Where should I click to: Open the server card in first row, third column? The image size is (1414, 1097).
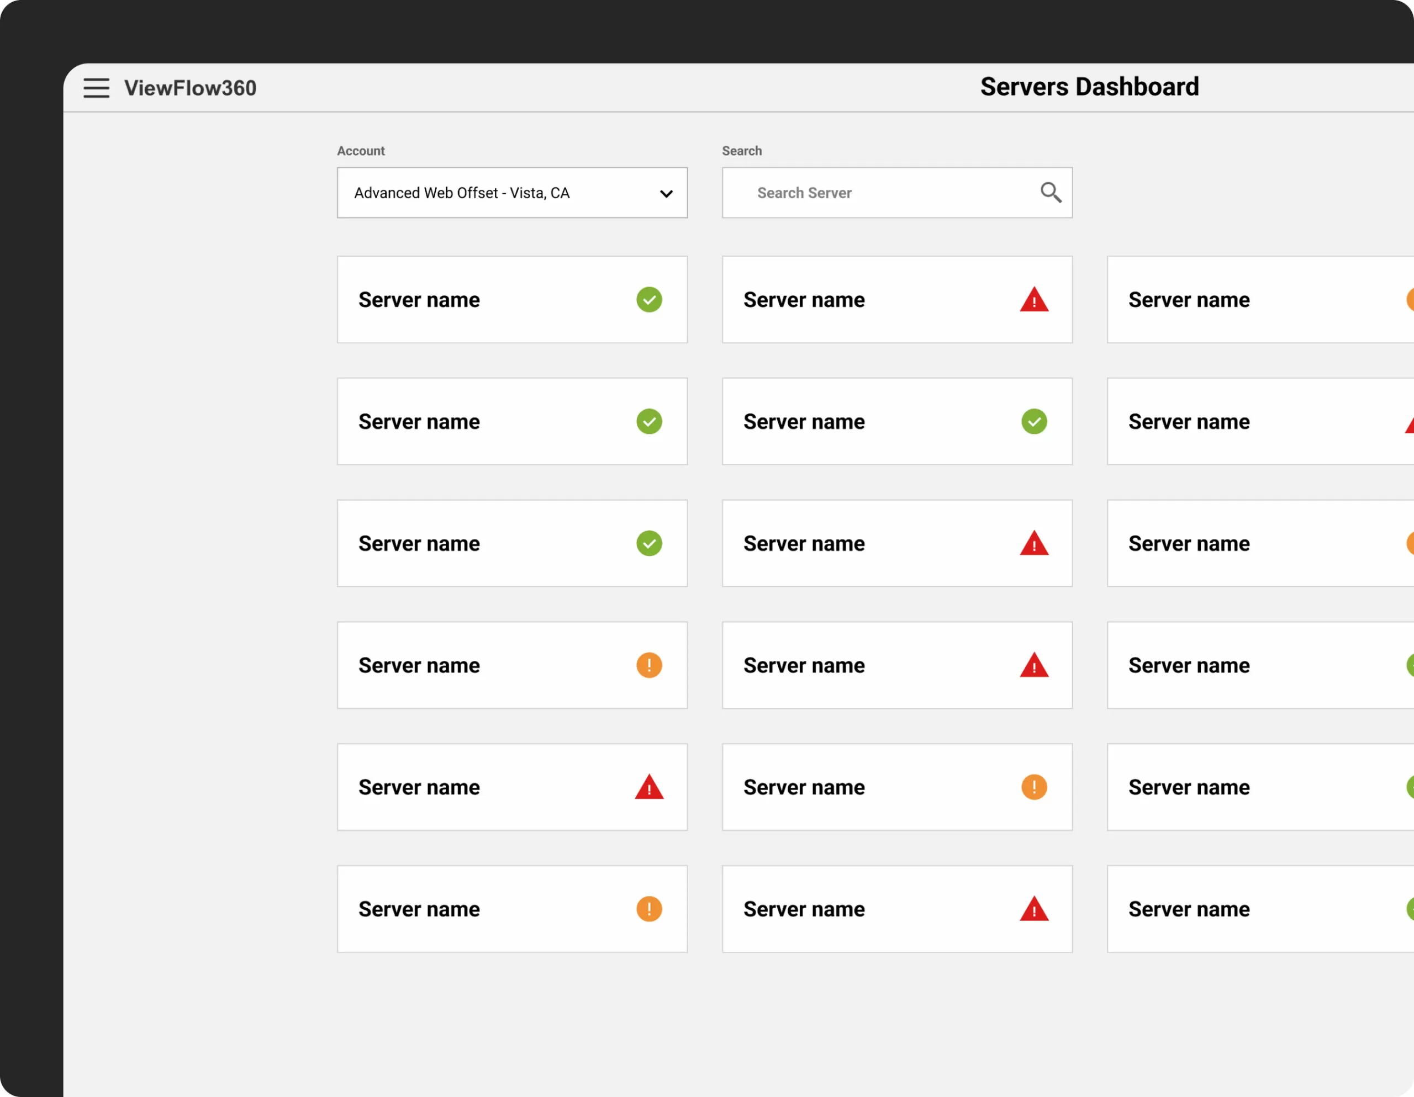(1260, 300)
